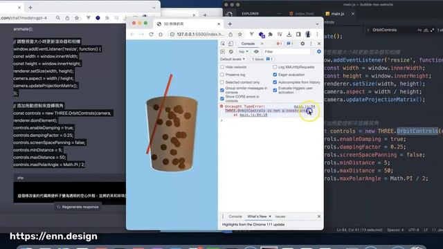Open main.js:84:18 stack trace link
Image resolution: width=443 pixels, height=249 pixels.
(x=253, y=115)
